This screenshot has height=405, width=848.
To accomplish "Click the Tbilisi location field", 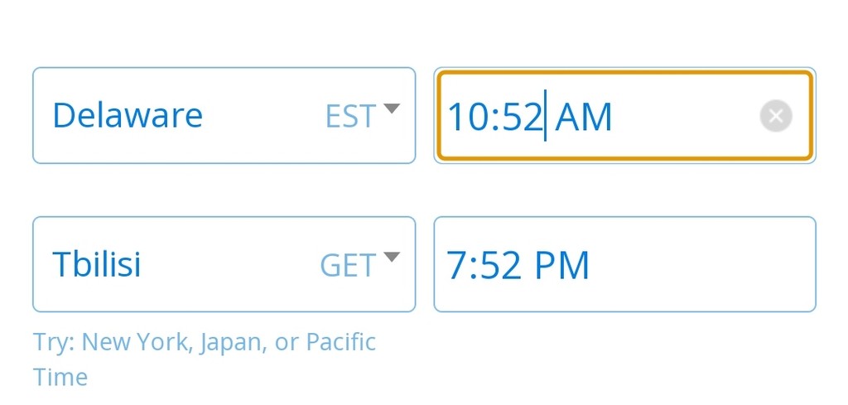I will 224,264.
